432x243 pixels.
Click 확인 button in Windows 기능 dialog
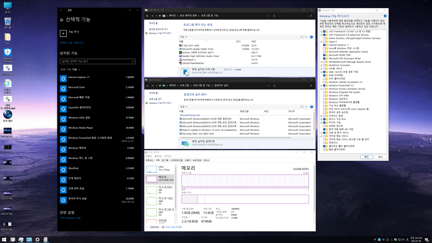pyautogui.click(x=366, y=157)
